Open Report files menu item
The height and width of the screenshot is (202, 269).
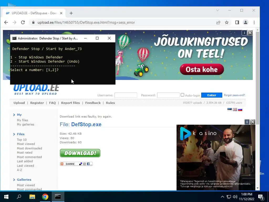pos(70,103)
